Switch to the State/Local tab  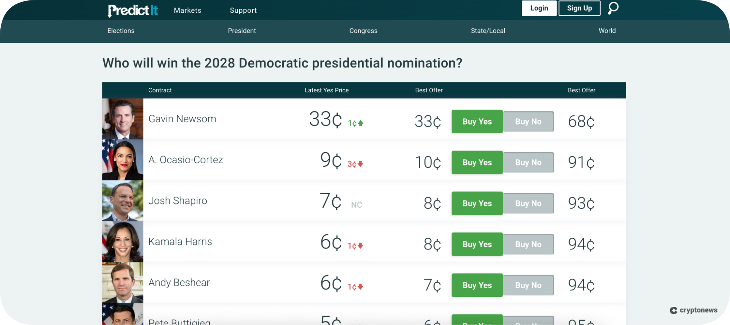click(x=488, y=31)
